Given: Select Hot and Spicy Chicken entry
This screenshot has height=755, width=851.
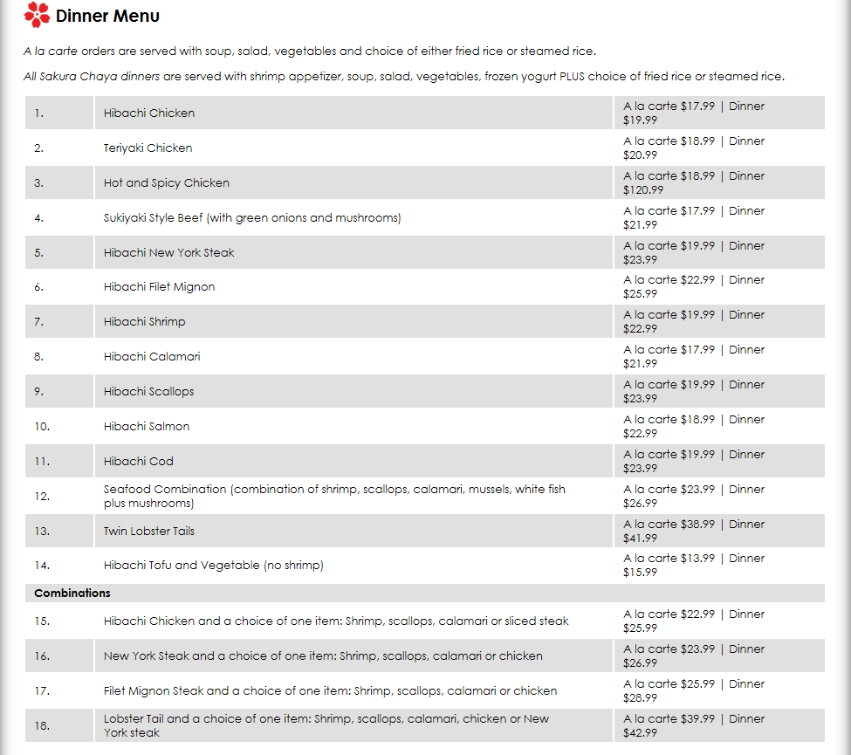Looking at the screenshot, I should point(167,183).
